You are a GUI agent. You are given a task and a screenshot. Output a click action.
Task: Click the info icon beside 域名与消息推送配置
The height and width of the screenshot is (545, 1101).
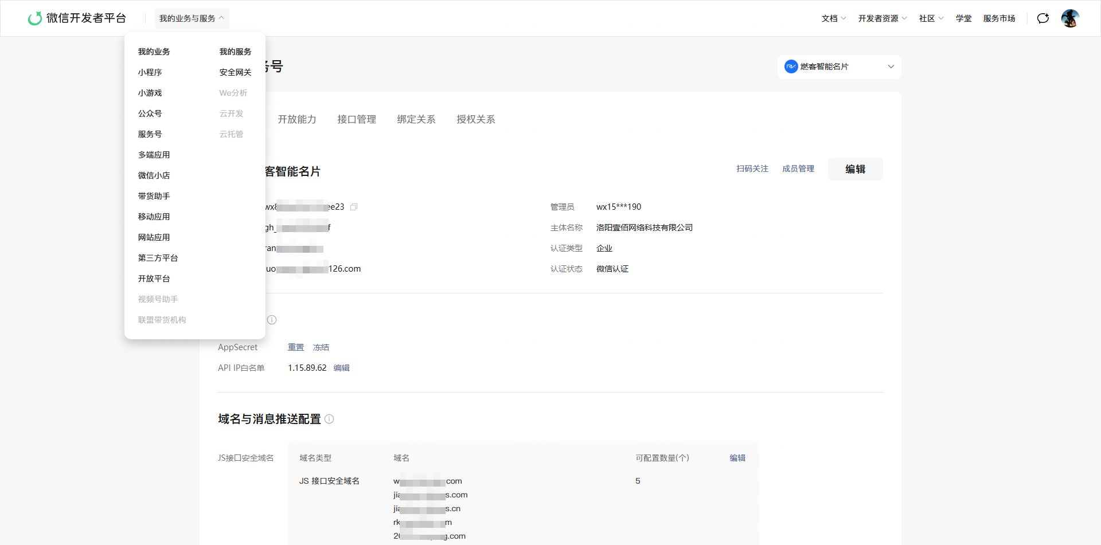tap(329, 419)
